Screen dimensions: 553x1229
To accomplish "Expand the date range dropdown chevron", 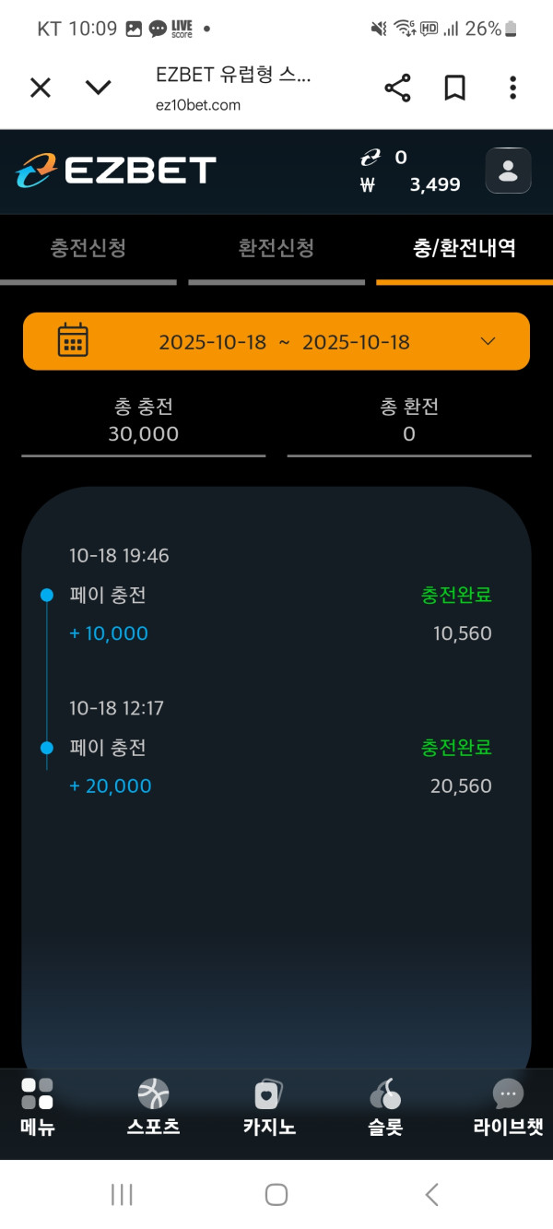I will click(x=488, y=341).
